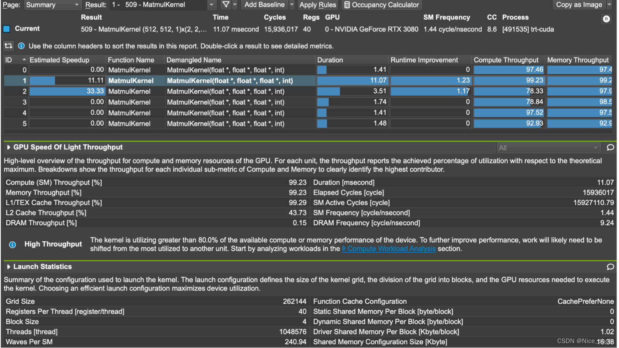Select kernel row ID 5 duration 1.48
The image size is (619, 348).
308,123
